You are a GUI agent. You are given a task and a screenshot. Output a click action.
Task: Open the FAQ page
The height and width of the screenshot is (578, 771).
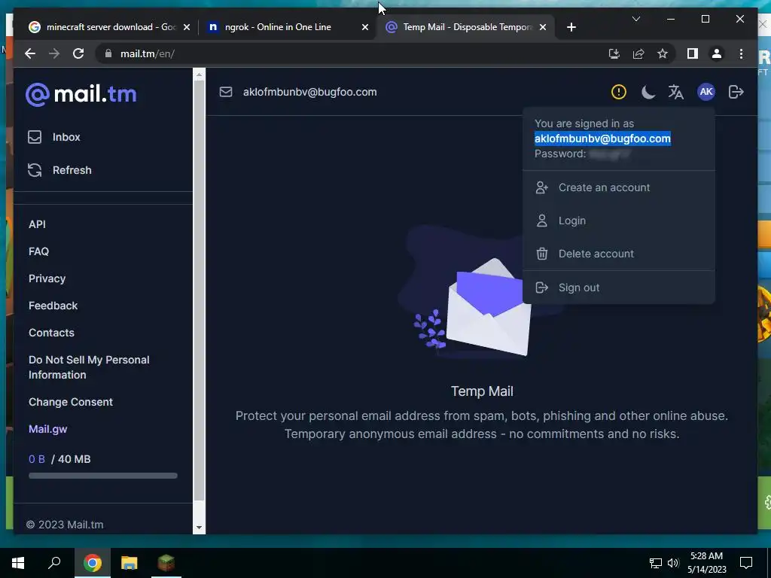[39, 251]
